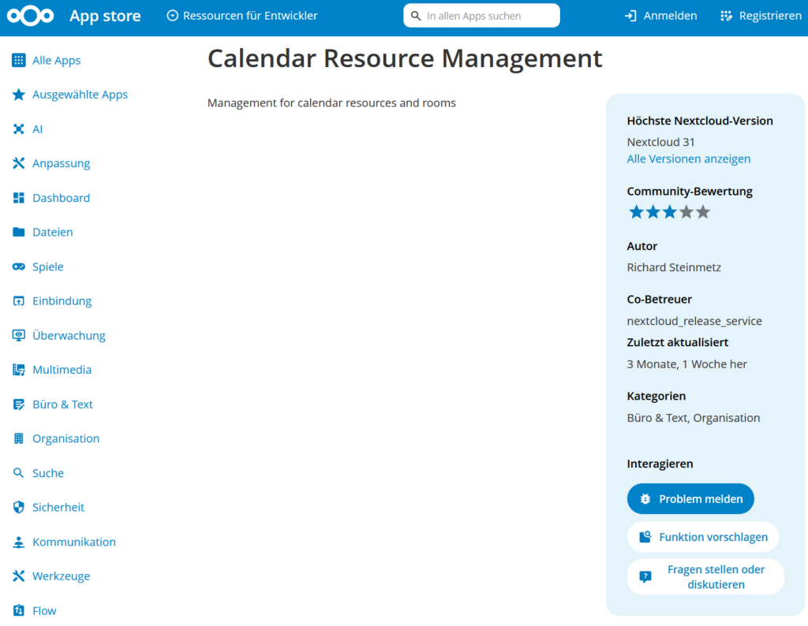Click the Problem melden button
The height and width of the screenshot is (626, 808).
pos(690,499)
